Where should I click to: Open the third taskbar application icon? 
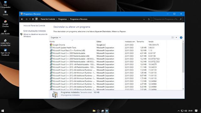pyautogui.click(x=102, y=111)
